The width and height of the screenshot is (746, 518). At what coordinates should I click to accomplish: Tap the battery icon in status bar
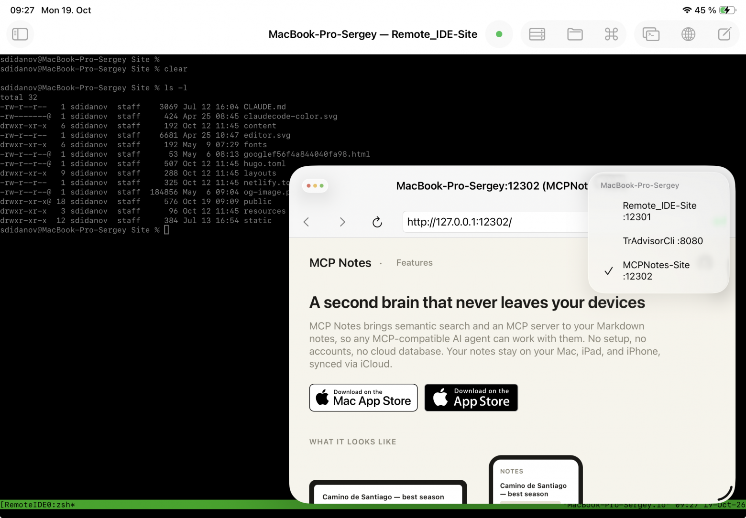coord(727,10)
